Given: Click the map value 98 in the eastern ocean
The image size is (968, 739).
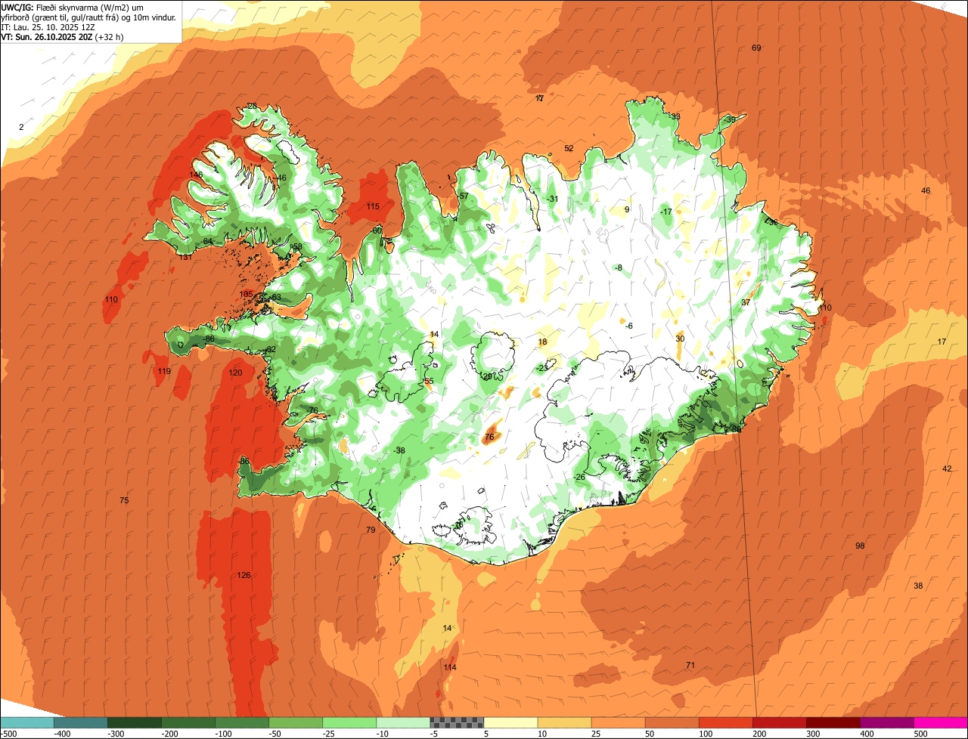Looking at the screenshot, I should point(860,546).
